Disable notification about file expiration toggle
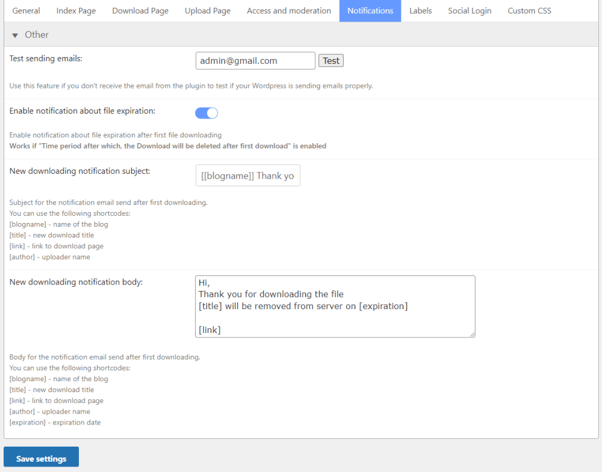Screen dimensions: 602x472 click(206, 113)
